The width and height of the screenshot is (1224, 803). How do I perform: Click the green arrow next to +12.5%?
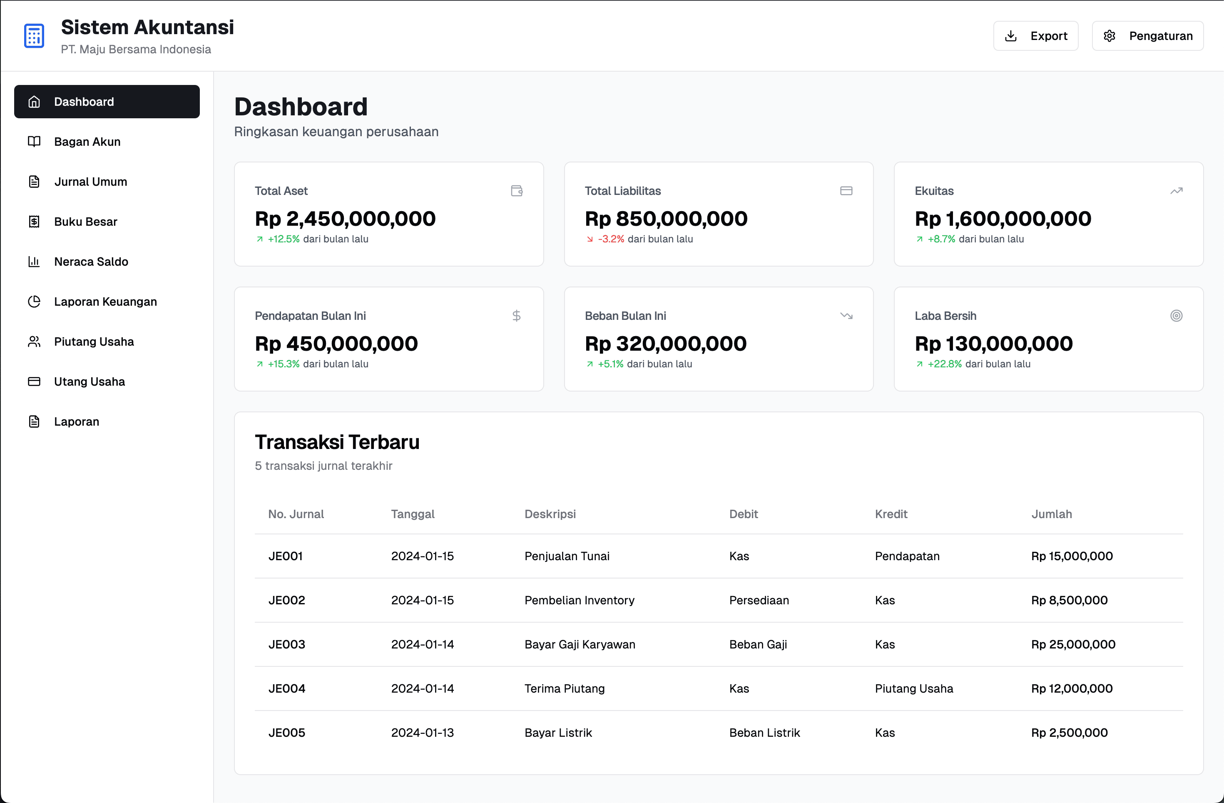tap(260, 239)
